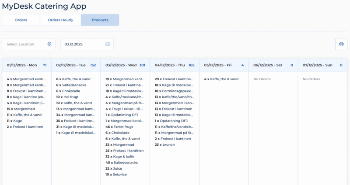Screen dimensions: 350x185
Task: Click '31 x Kage til mødelok...' on Tuesday
Action: [x=75, y=127]
